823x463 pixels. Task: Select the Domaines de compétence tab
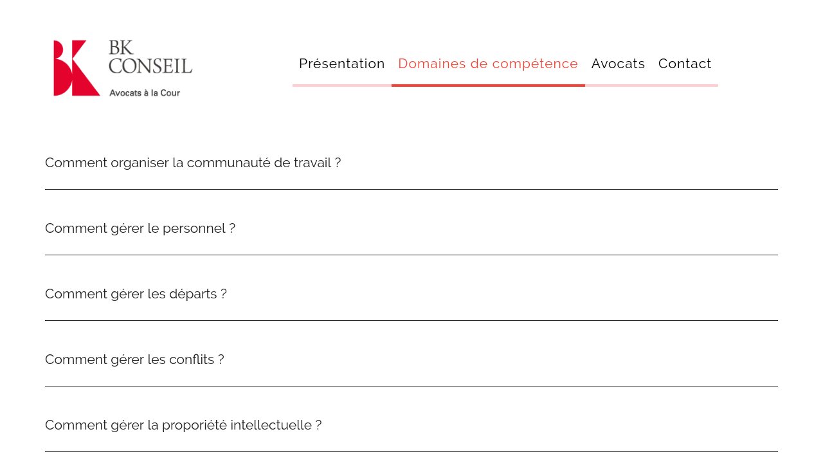488,64
